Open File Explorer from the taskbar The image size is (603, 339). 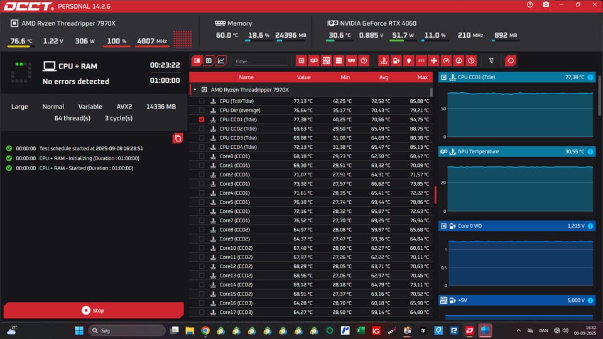click(190, 331)
